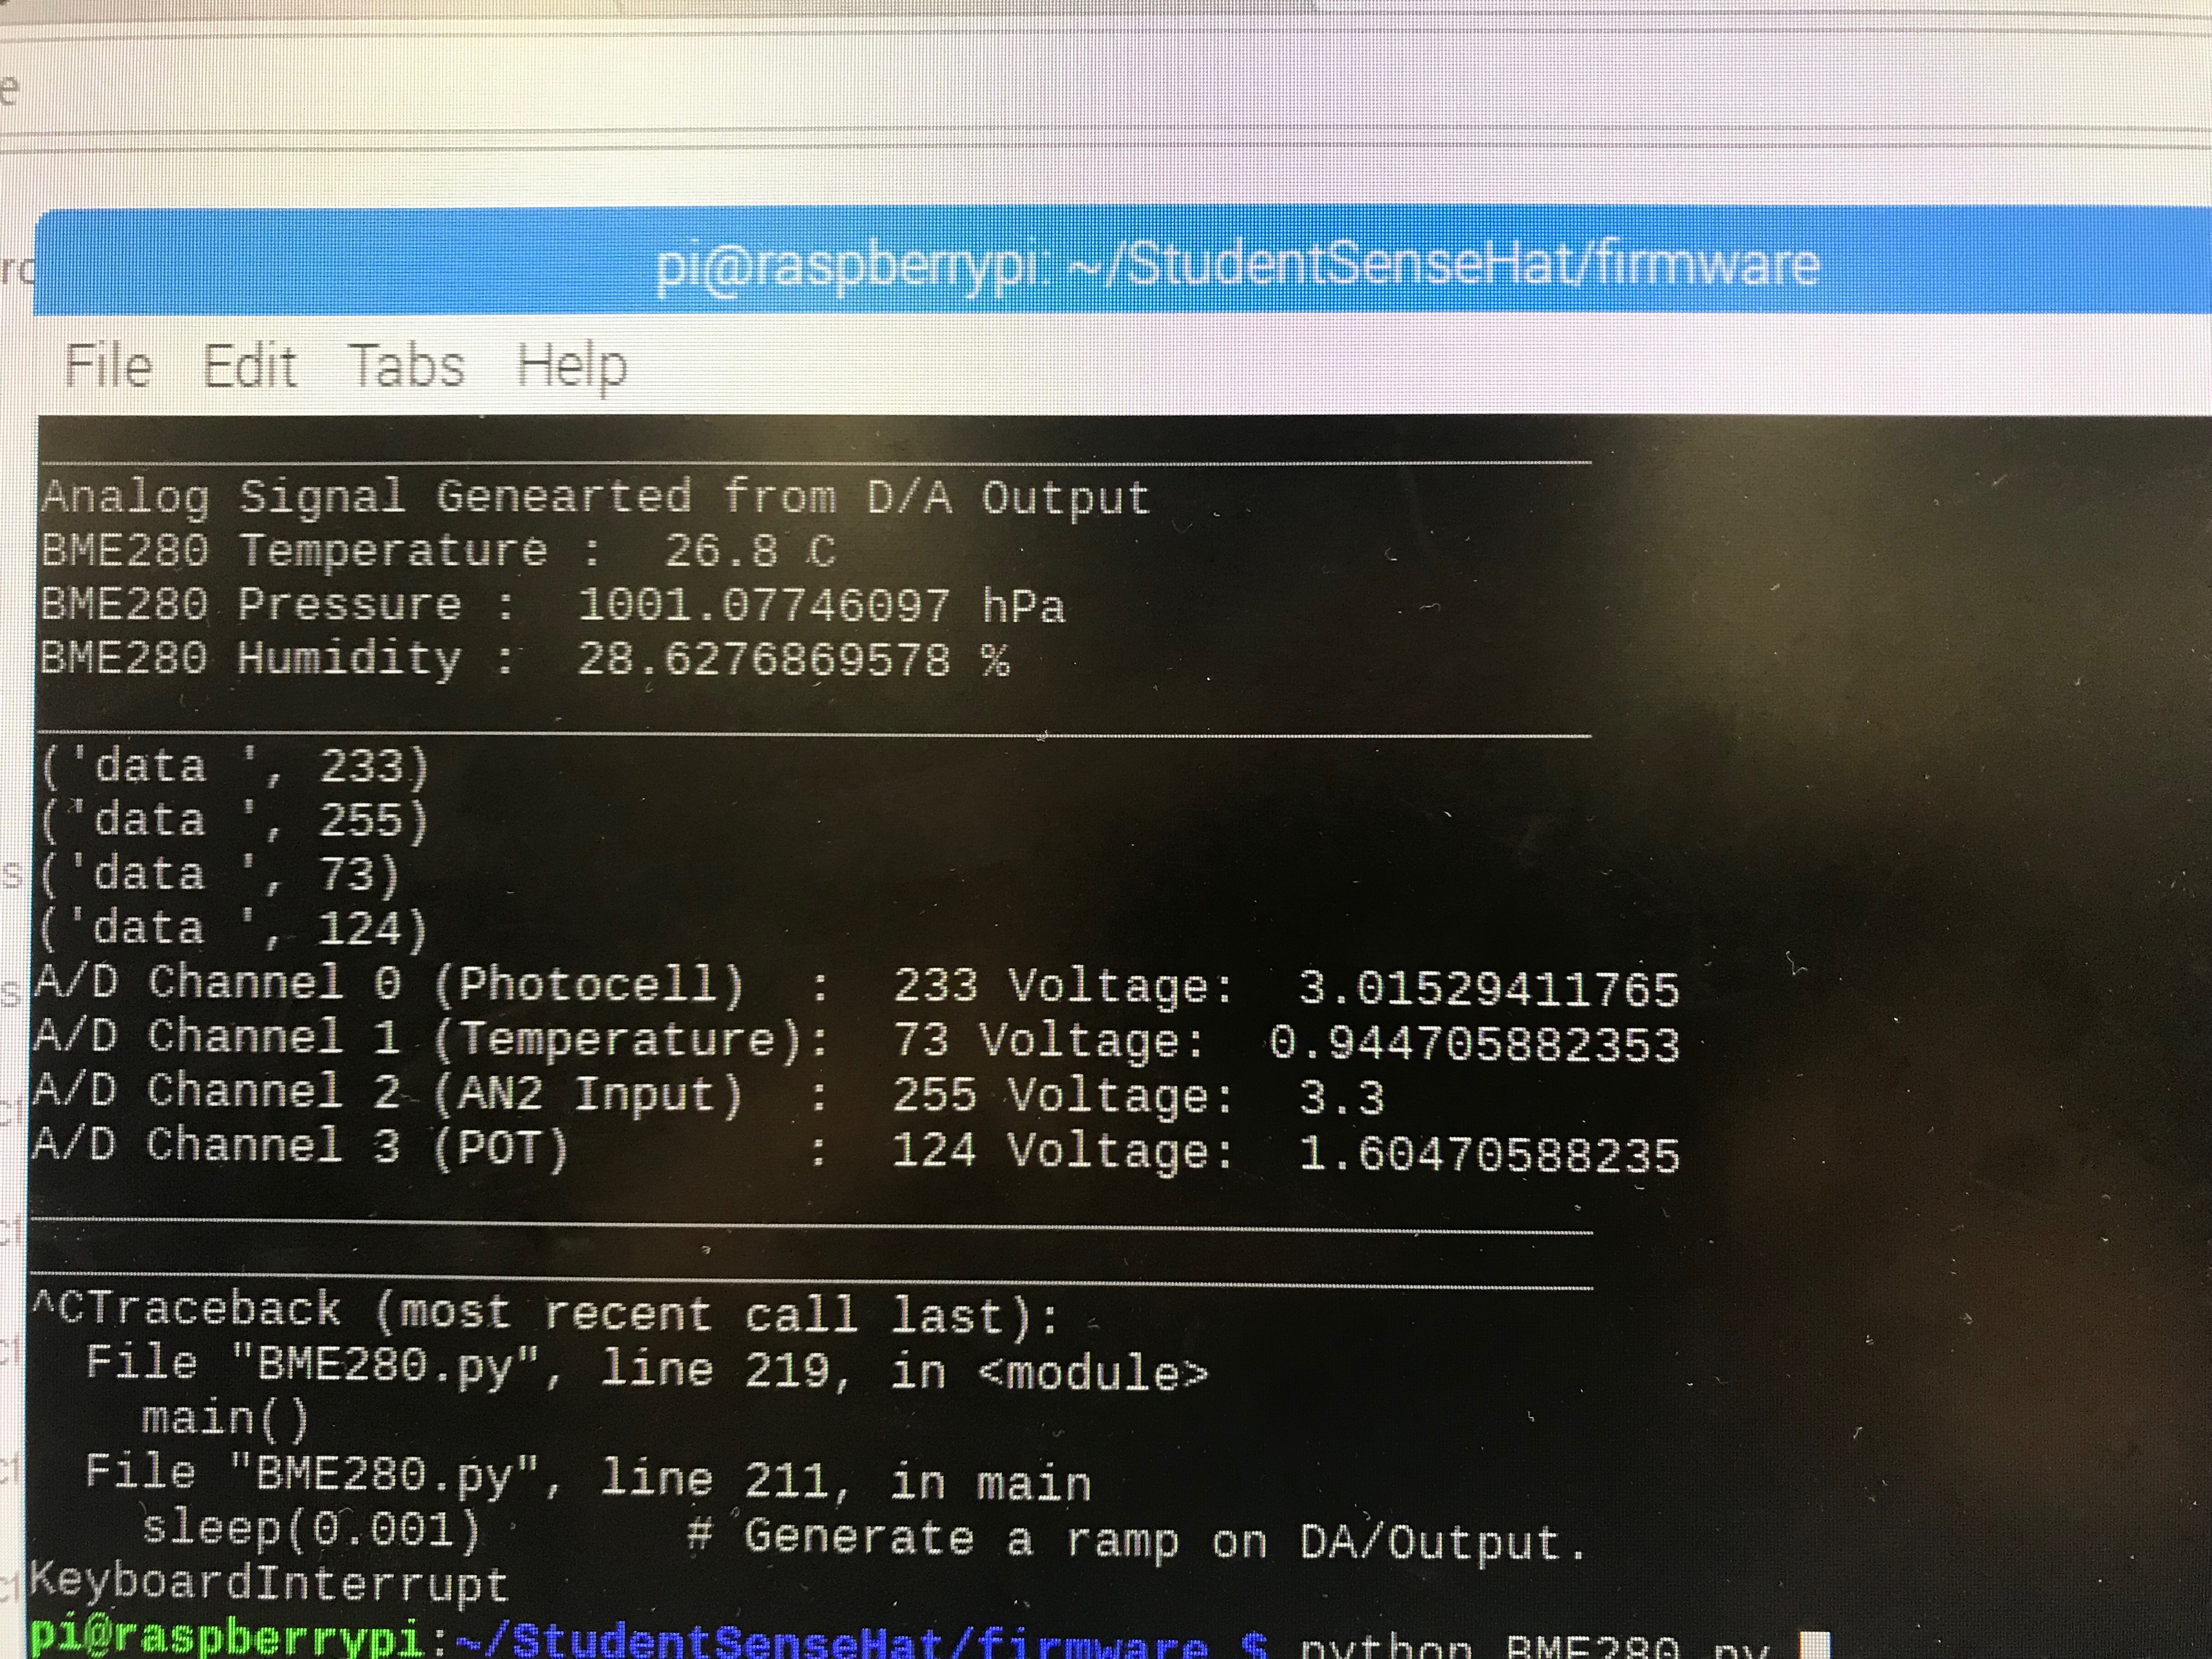The width and height of the screenshot is (2212, 1659).
Task: Click the A/D Channel 0 (Photocell) label
Action: point(390,984)
